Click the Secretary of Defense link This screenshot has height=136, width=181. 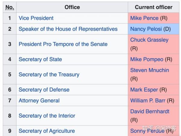click(x=44, y=90)
